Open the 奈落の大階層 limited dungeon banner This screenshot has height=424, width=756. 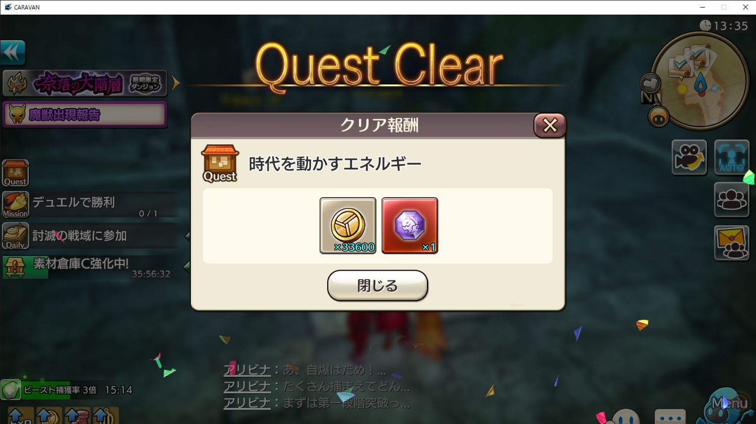click(x=85, y=83)
